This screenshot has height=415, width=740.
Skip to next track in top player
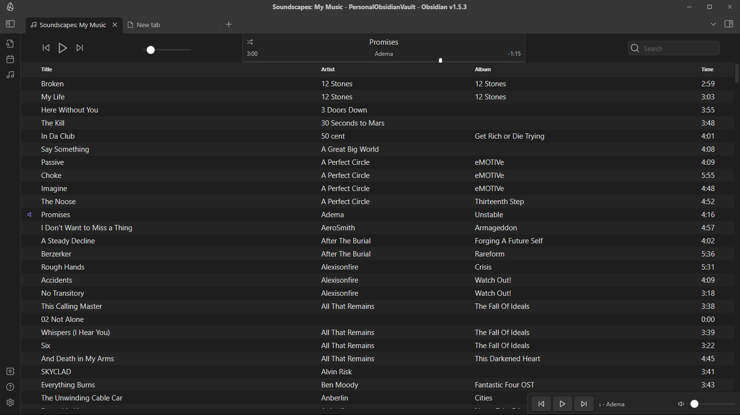(80, 48)
